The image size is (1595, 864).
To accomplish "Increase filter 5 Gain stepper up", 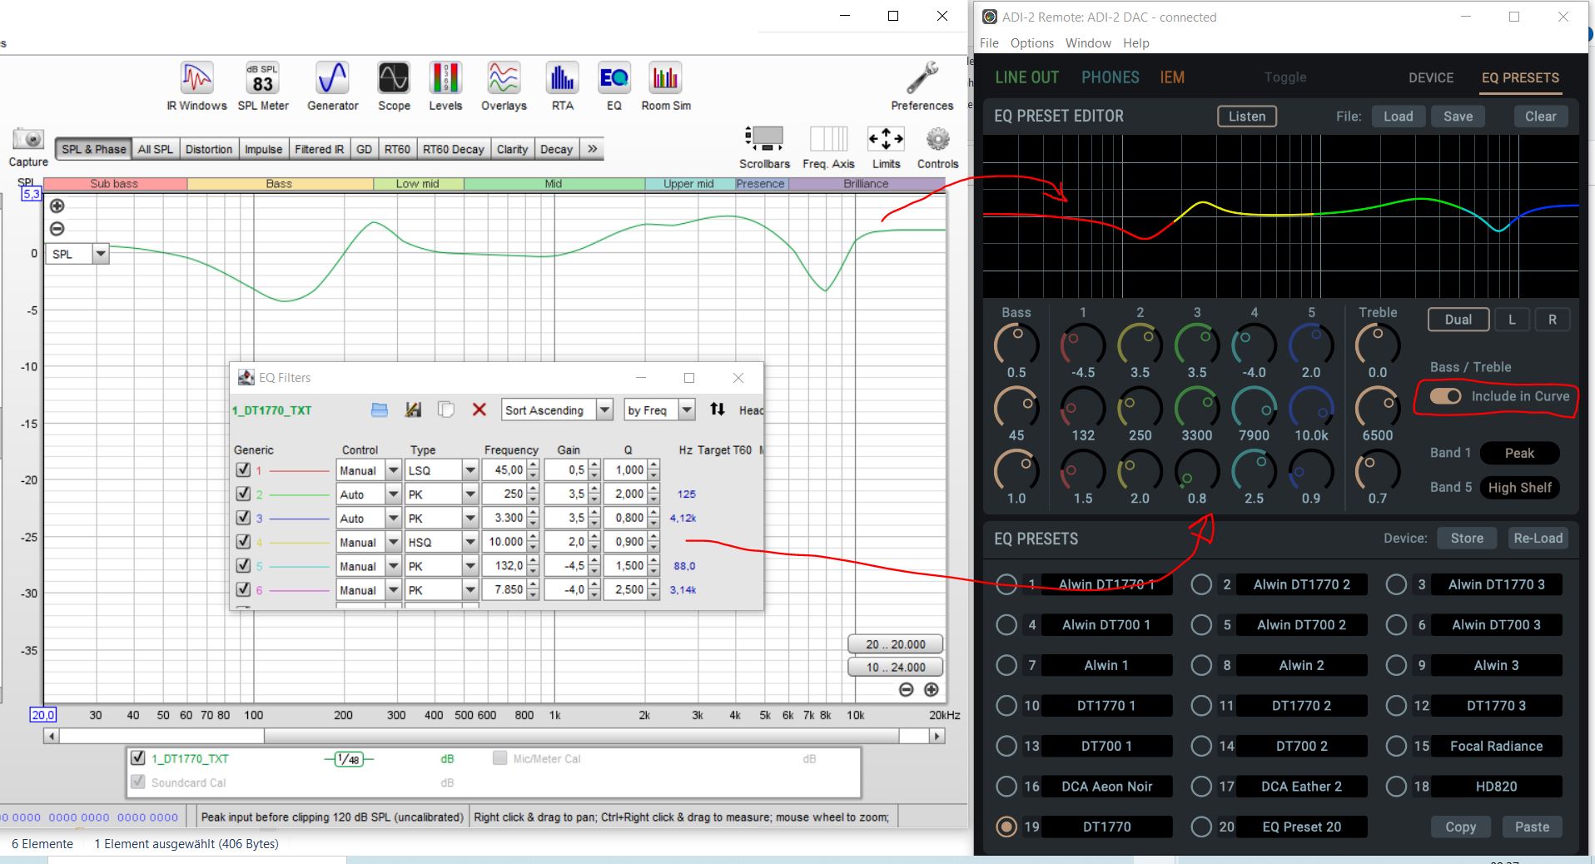I will tap(594, 561).
